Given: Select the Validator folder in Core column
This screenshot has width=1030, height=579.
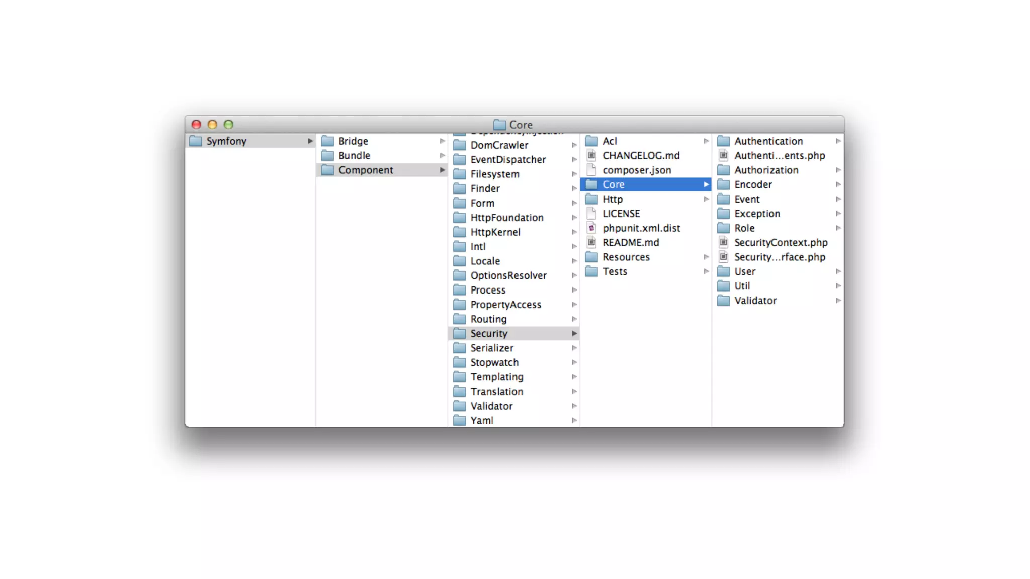Looking at the screenshot, I should [755, 301].
